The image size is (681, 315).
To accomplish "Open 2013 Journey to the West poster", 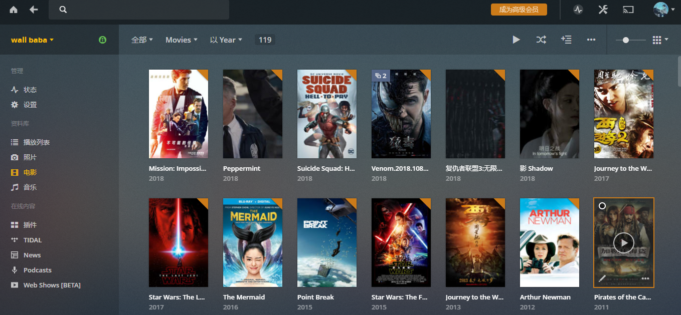I will click(x=475, y=242).
